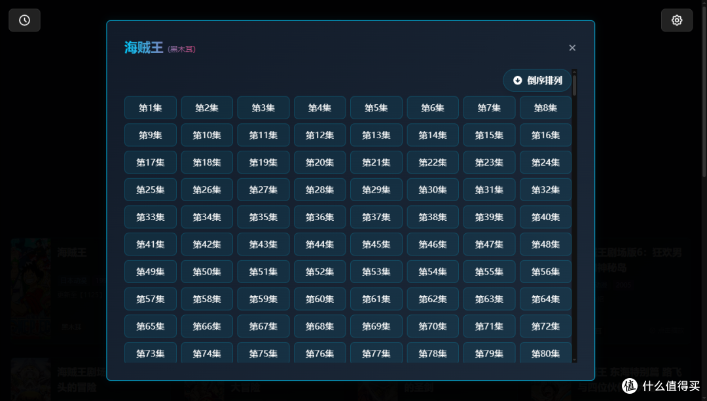This screenshot has height=401, width=707.
Task: Select episode 第7集
Action: tap(489, 108)
